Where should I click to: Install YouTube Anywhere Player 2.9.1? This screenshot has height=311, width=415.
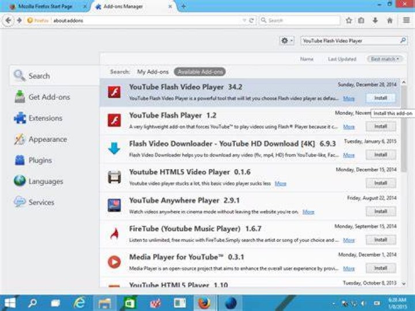point(380,211)
